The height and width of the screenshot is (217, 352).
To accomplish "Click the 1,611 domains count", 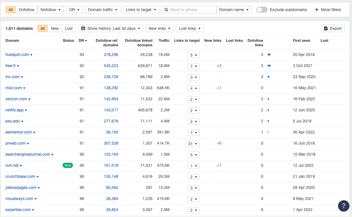I will (19, 28).
